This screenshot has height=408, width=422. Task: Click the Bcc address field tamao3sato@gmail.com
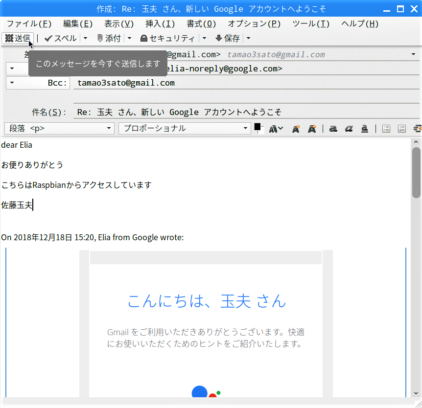[246, 83]
